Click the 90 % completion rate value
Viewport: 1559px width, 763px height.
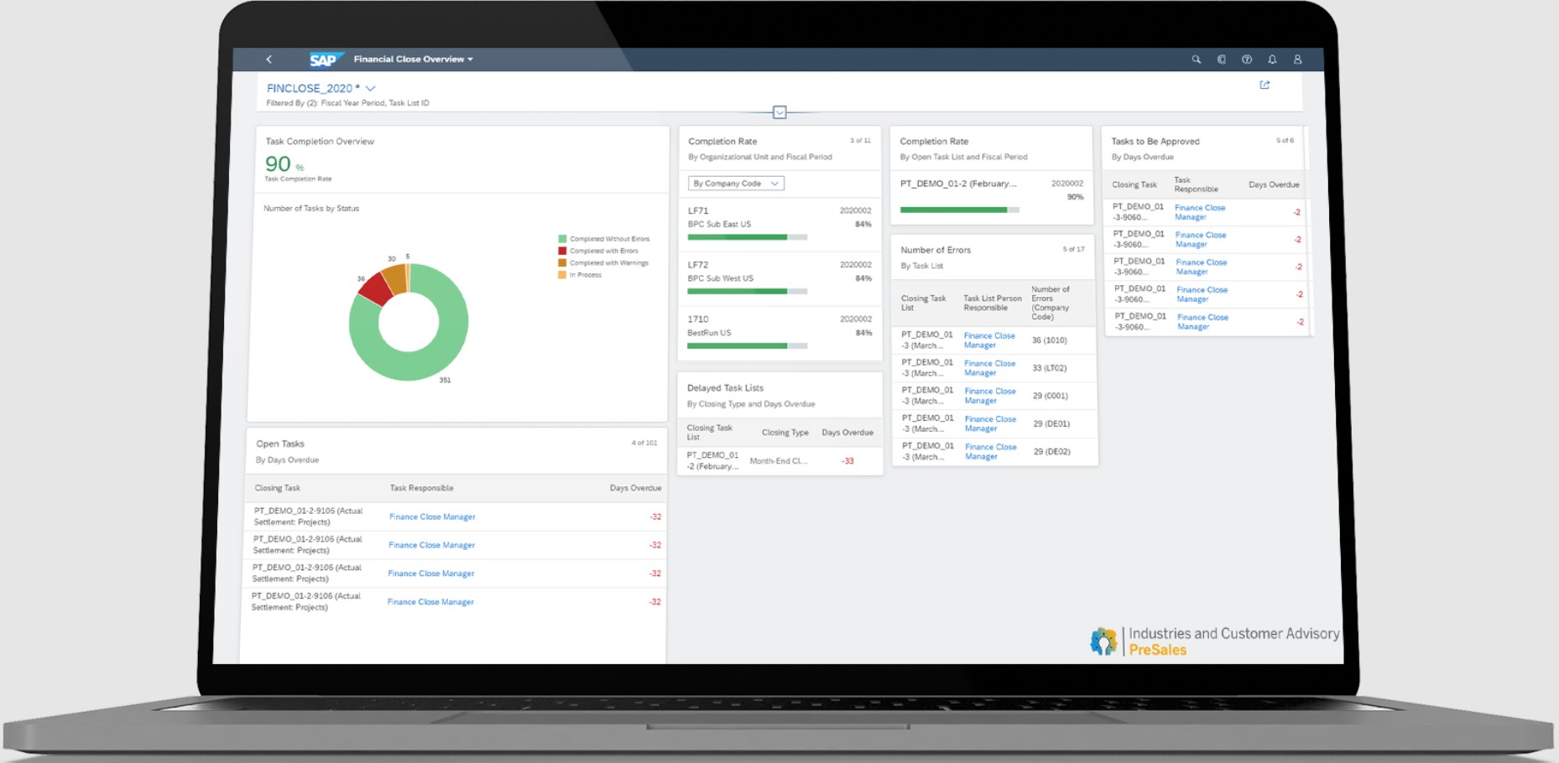tap(284, 163)
